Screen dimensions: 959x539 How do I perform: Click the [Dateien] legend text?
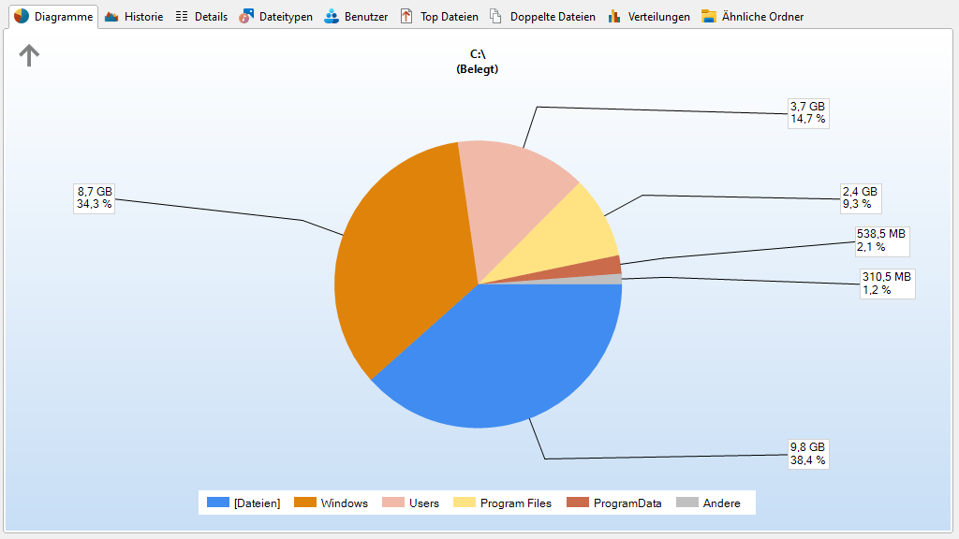click(257, 503)
